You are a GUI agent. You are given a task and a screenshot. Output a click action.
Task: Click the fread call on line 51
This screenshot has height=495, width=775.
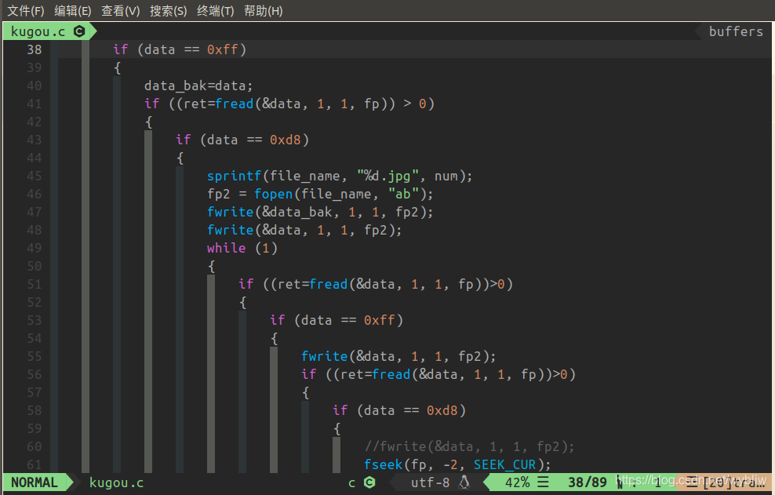[x=328, y=284]
